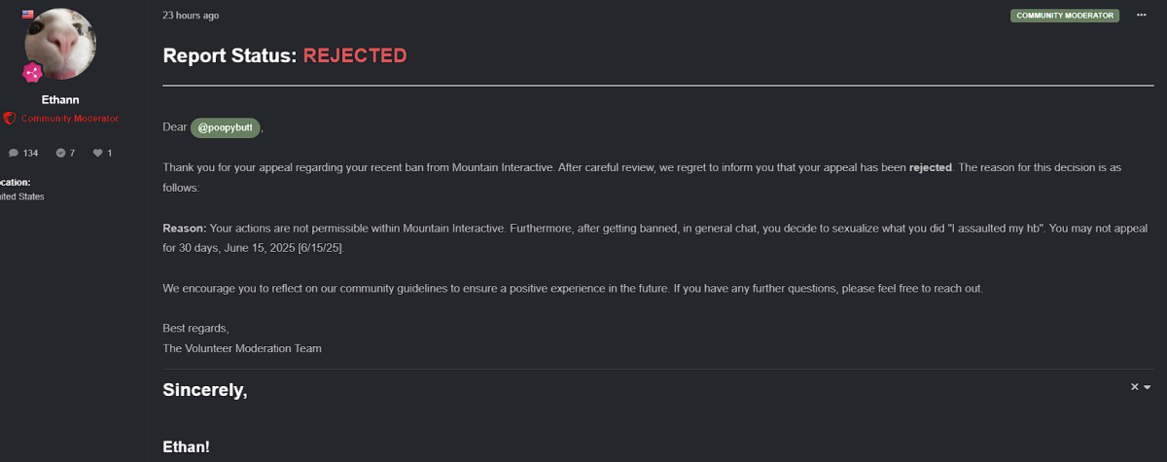This screenshot has height=462, width=1167.
Task: Click the Location label in author panel
Action: point(15,182)
